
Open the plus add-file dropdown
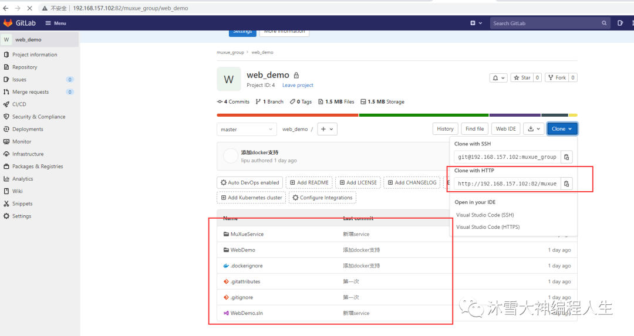(x=327, y=129)
